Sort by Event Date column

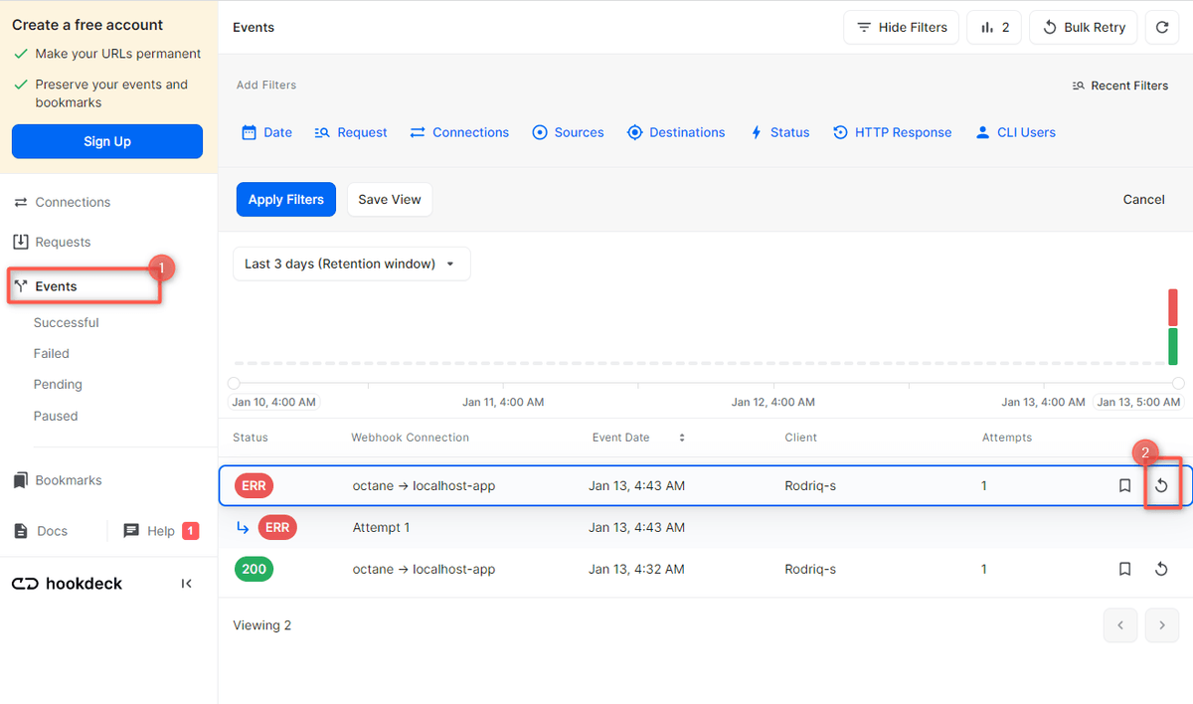[681, 438]
